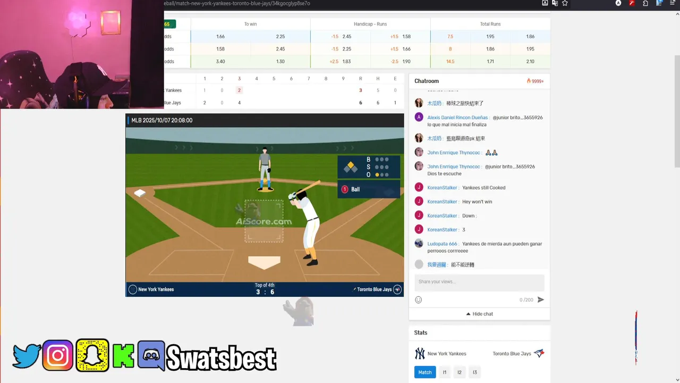Click username Alexis Daniel Rincon Dueñas
Viewport: 680px width, 383px height.
[x=457, y=118]
